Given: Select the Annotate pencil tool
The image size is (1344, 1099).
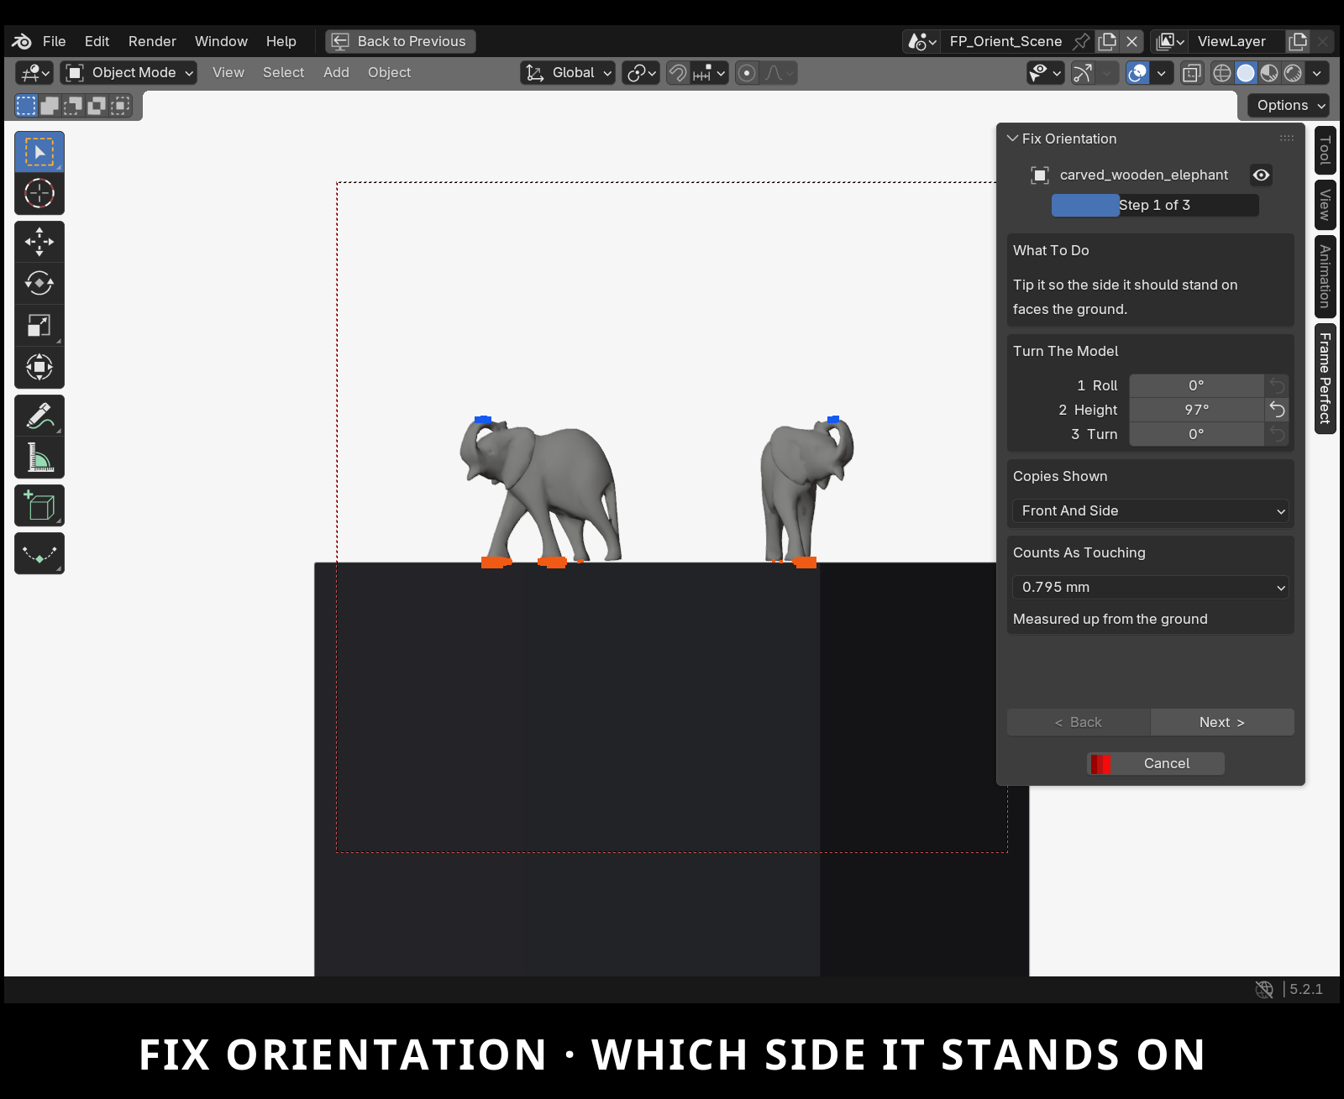Looking at the screenshot, I should 39,416.
